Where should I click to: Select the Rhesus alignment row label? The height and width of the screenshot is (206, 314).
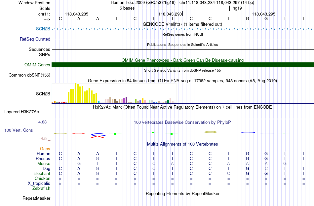click(43, 158)
